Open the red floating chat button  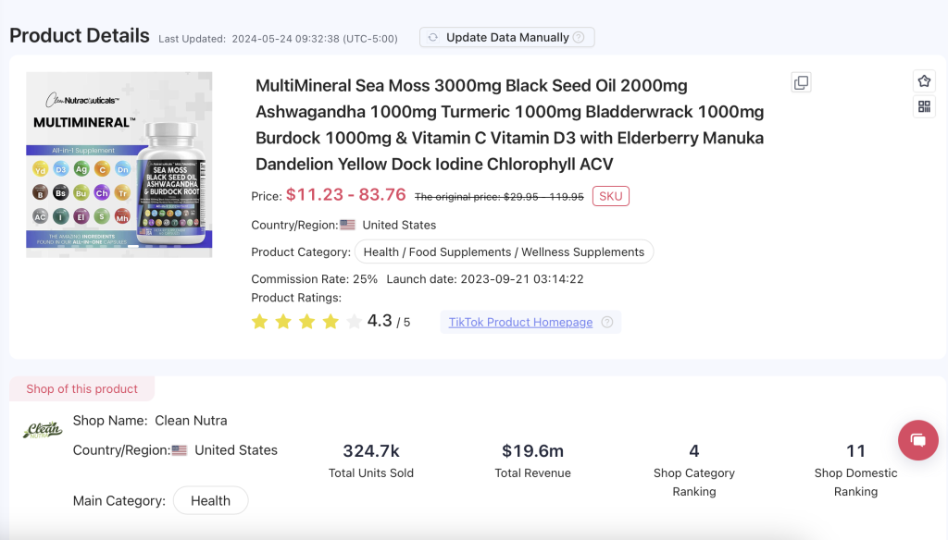[917, 440]
